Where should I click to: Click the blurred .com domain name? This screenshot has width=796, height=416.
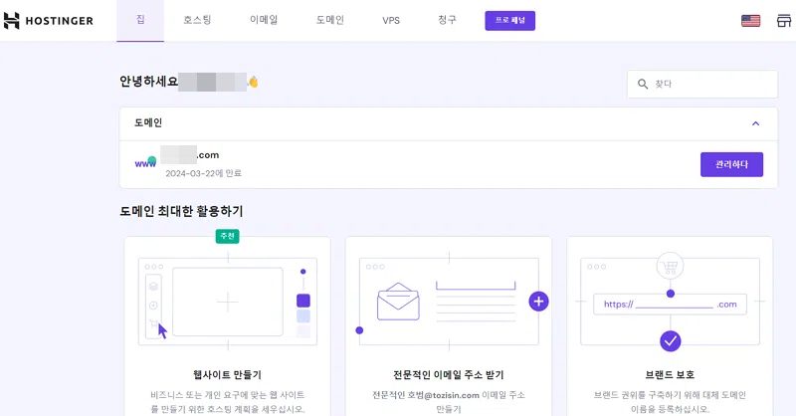[190, 155]
